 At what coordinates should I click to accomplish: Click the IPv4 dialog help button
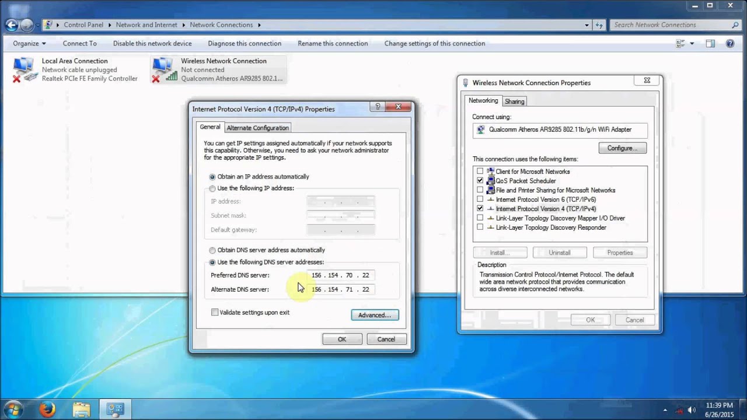tap(378, 107)
